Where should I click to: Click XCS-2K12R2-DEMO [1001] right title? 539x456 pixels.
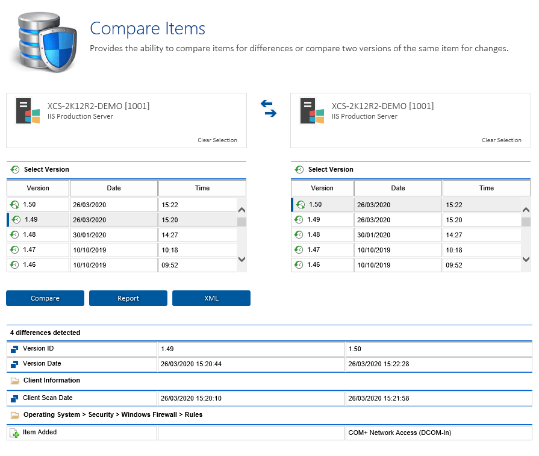point(382,106)
